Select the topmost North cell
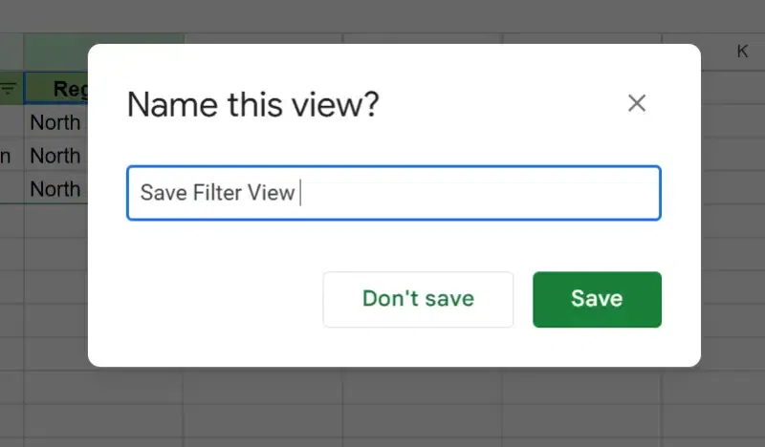The width and height of the screenshot is (765, 447). (55, 122)
